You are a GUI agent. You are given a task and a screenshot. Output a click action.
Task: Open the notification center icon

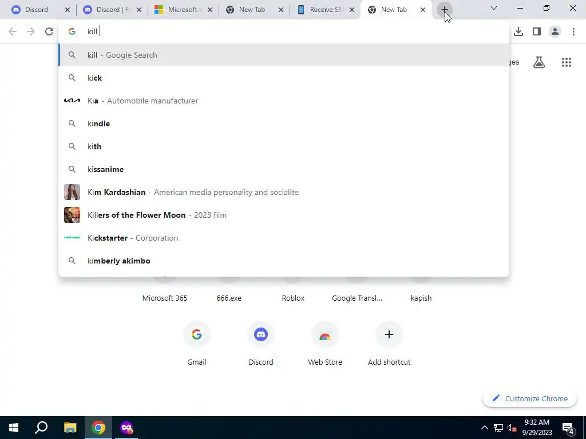click(x=568, y=428)
